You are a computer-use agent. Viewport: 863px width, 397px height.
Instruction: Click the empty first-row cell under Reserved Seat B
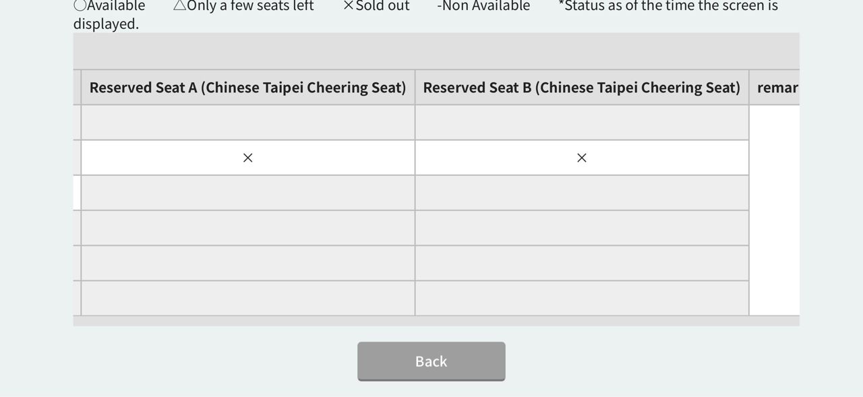point(581,123)
